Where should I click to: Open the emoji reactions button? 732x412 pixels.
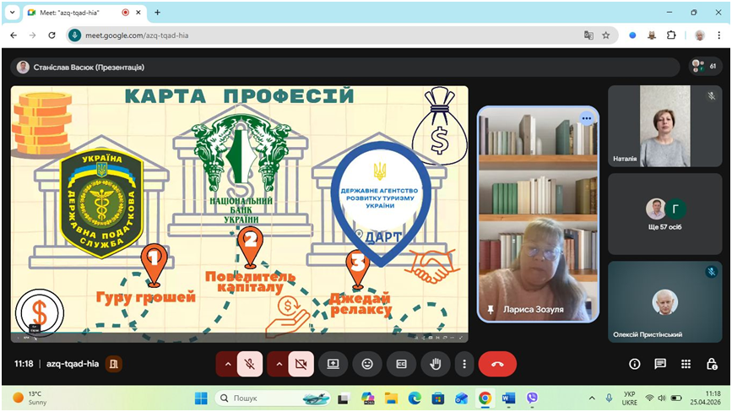(367, 364)
